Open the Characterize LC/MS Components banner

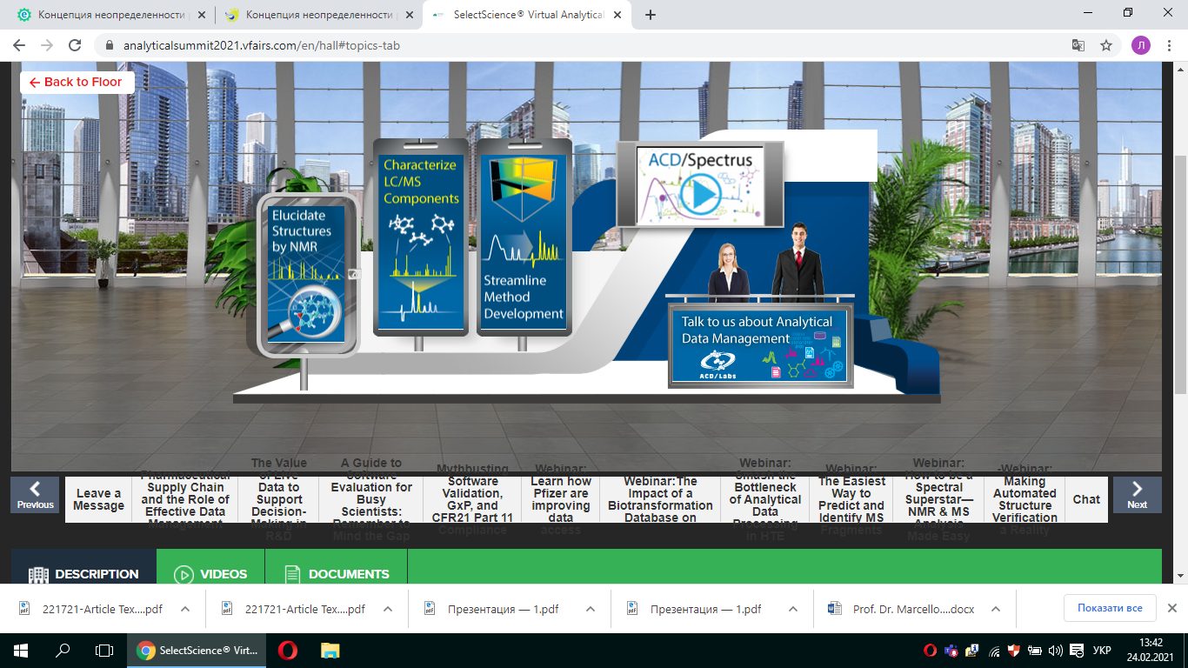(x=421, y=237)
